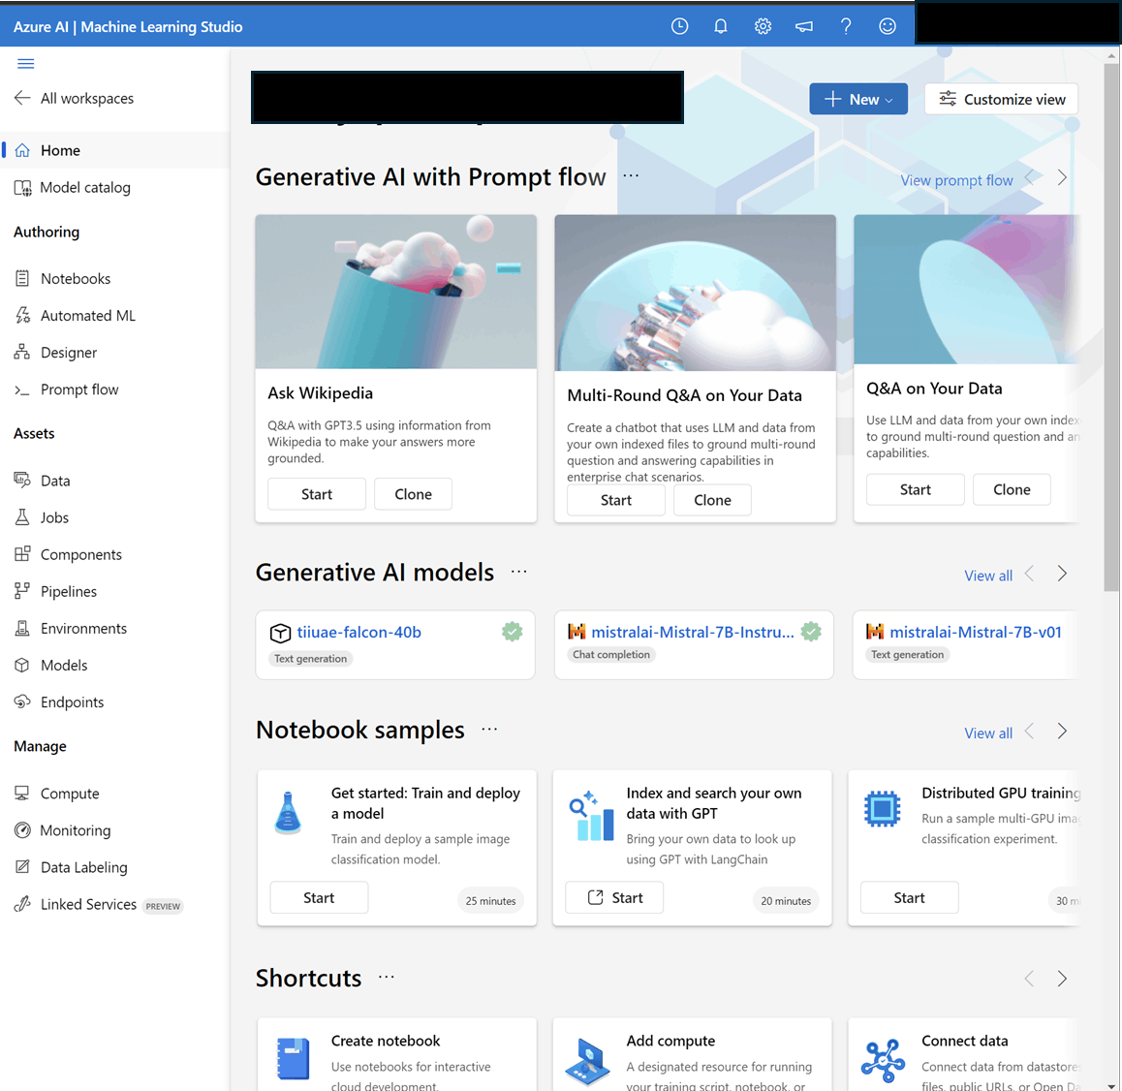Image resolution: width=1122 pixels, height=1091 pixels.
Task: Open Add compute shortcut
Action: pos(692,1054)
